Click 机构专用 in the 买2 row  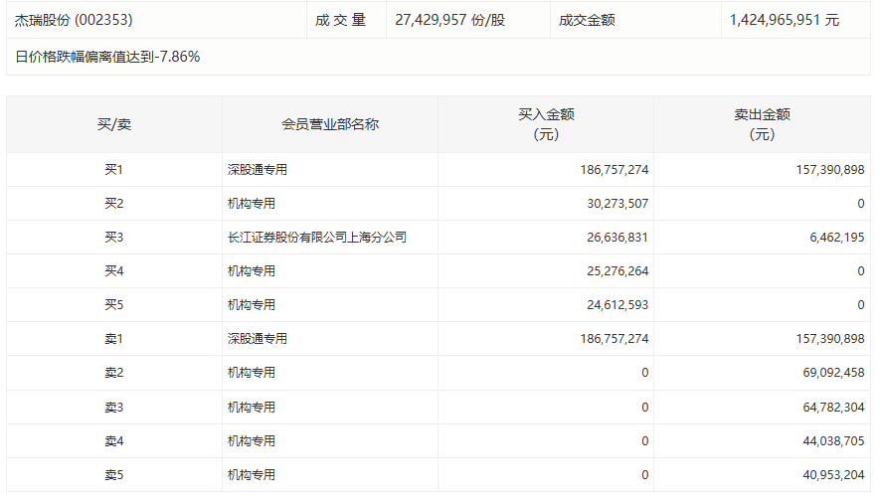click(x=252, y=204)
